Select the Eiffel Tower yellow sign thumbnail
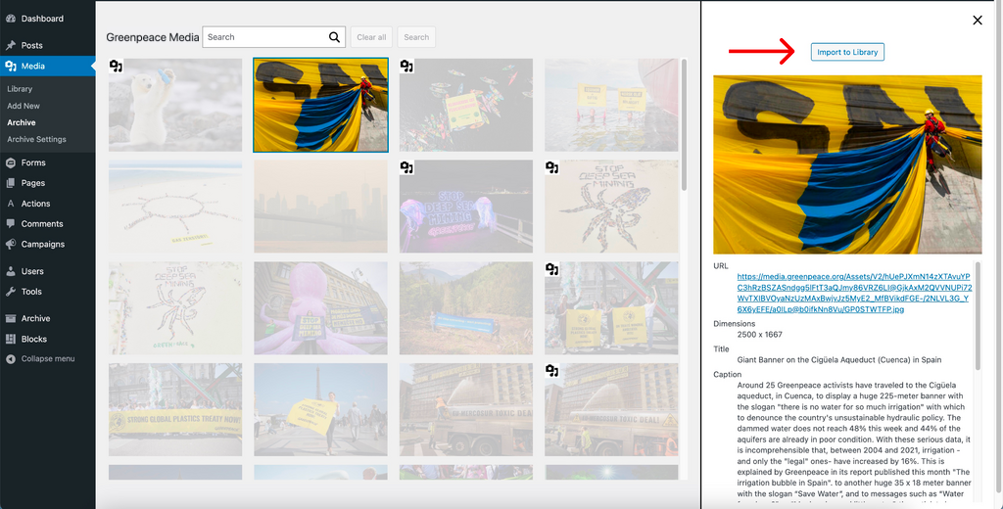The width and height of the screenshot is (1003, 509). (x=320, y=410)
